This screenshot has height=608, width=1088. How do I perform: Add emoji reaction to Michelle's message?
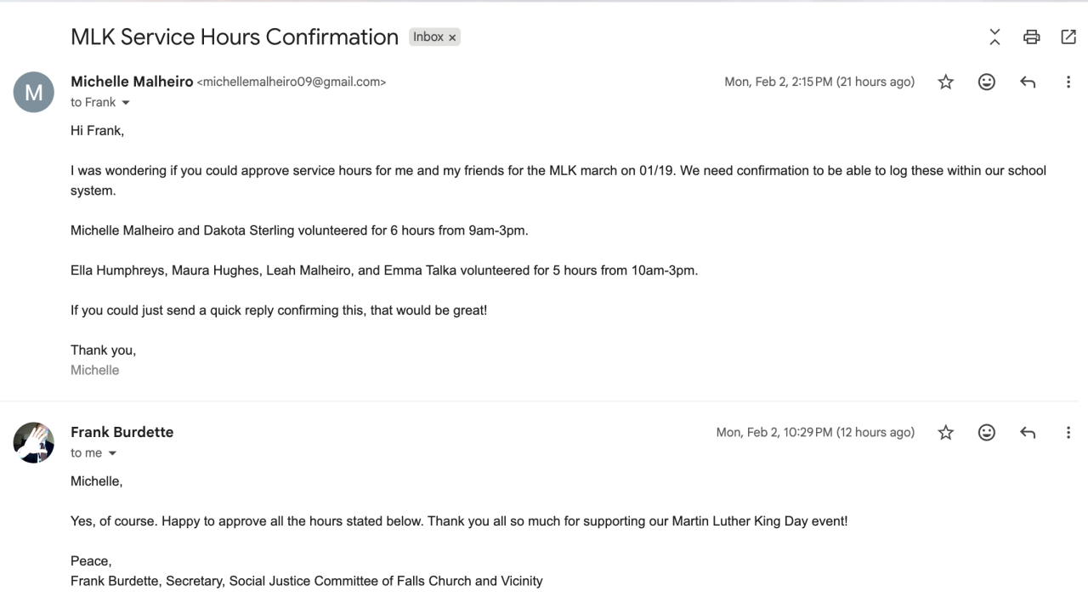[x=986, y=82]
